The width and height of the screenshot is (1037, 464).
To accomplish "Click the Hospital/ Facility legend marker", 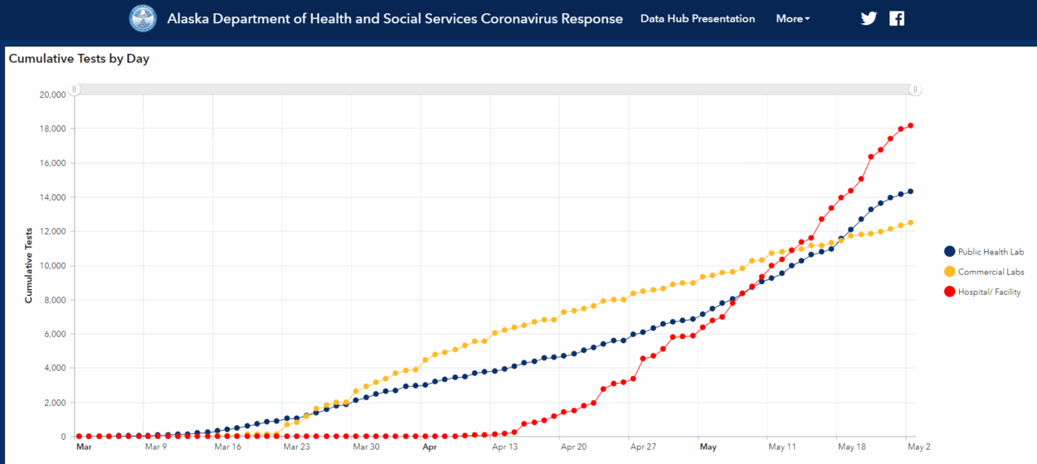I will click(x=949, y=292).
